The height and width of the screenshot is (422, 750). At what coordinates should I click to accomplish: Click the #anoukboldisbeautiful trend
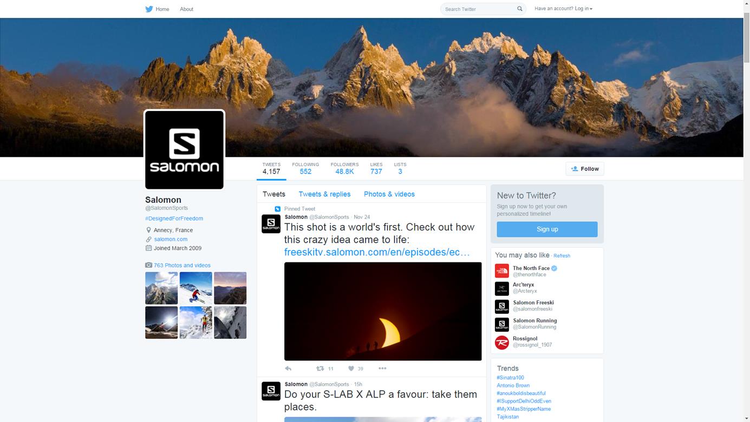tap(521, 393)
